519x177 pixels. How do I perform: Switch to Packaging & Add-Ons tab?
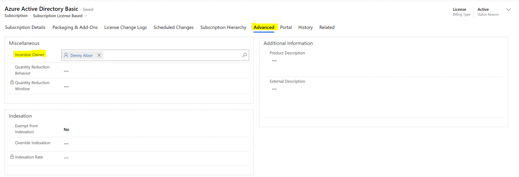coord(75,27)
